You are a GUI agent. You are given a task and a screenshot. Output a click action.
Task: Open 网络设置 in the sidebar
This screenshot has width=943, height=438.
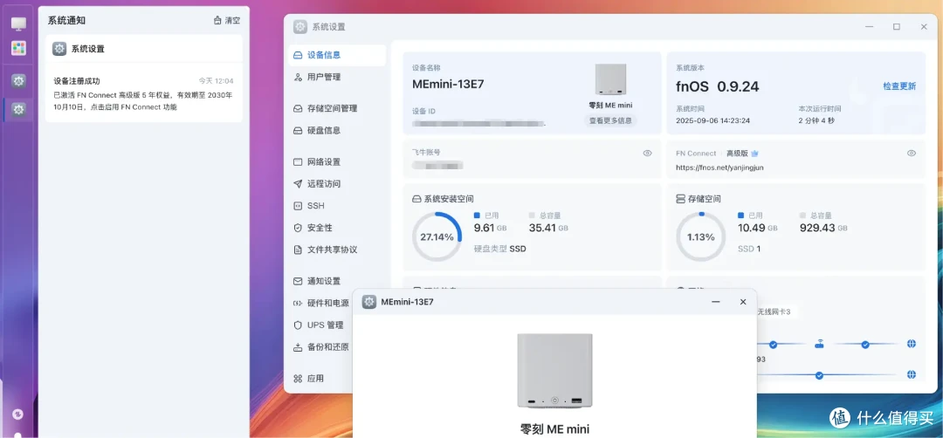tap(337, 162)
